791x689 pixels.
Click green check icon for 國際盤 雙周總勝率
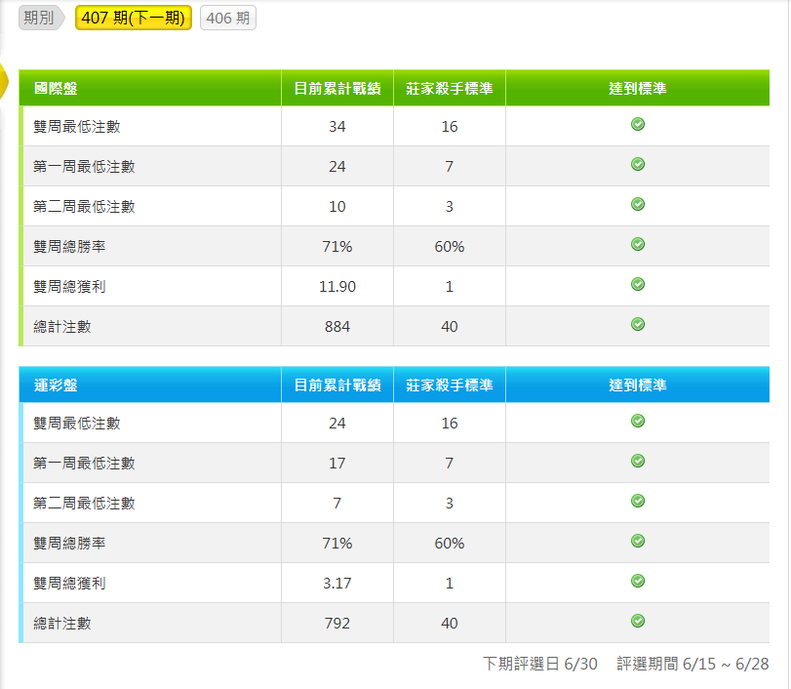pyautogui.click(x=638, y=244)
